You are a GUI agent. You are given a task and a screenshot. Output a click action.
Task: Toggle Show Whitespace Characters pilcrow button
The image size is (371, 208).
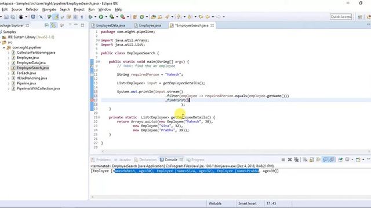coord(82,17)
